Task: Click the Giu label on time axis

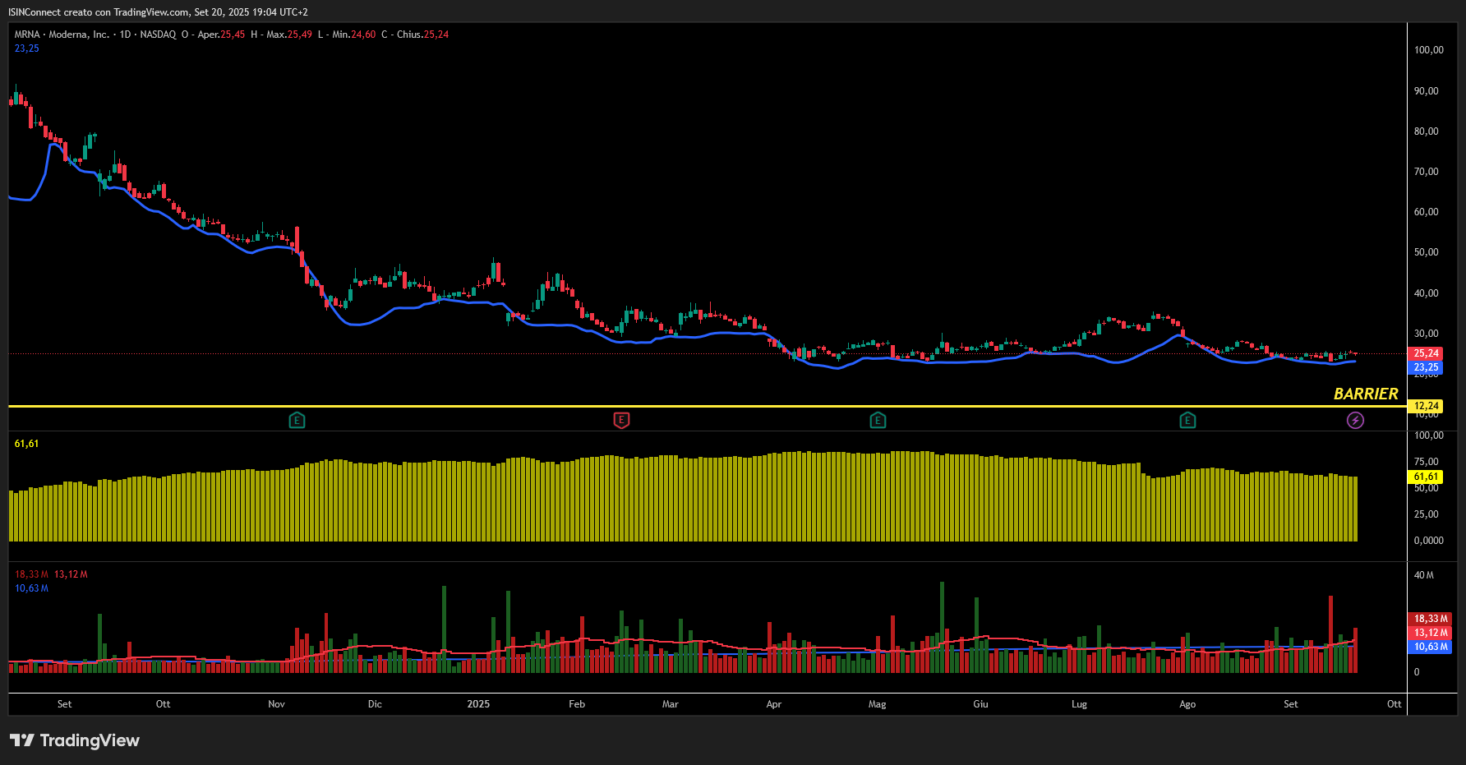Action: tap(980, 704)
